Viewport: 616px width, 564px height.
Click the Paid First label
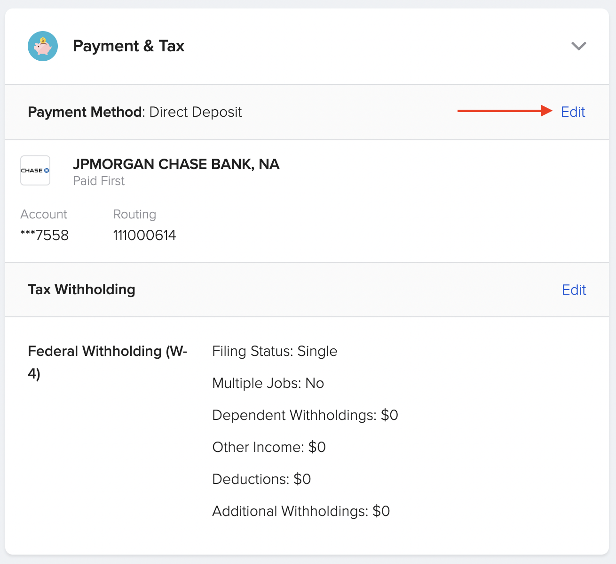point(99,181)
